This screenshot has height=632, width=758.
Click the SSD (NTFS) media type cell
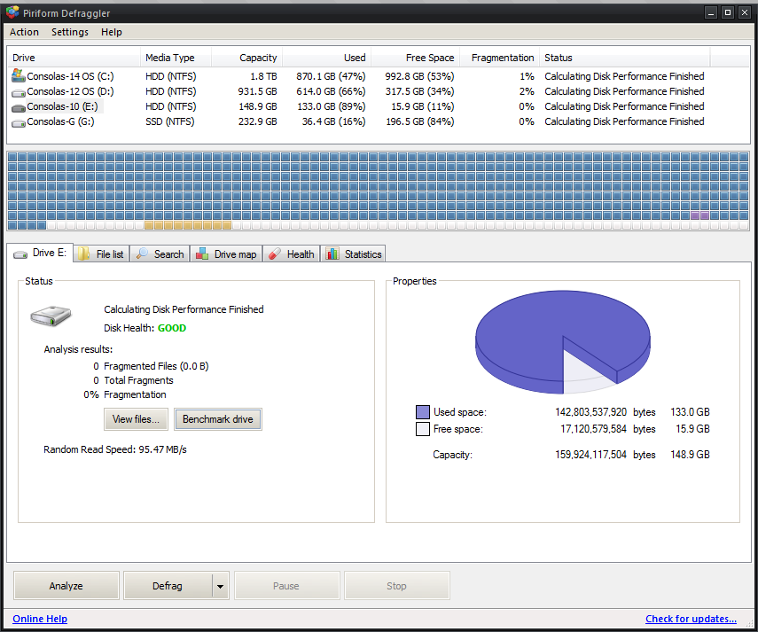(169, 121)
